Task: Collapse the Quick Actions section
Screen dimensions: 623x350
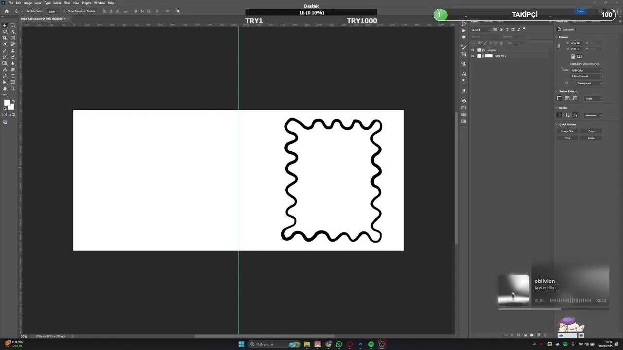Action: coord(557,124)
